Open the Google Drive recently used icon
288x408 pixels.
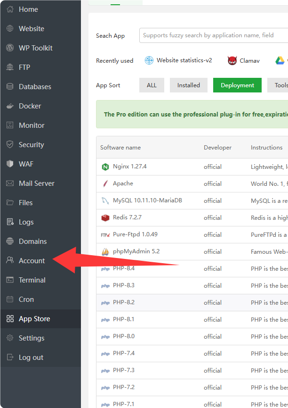[280, 61]
